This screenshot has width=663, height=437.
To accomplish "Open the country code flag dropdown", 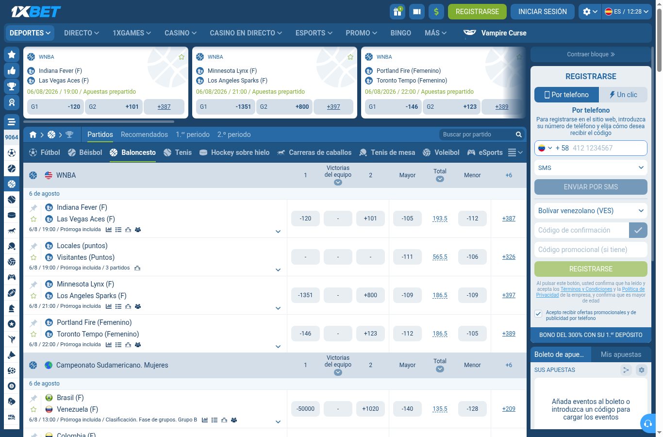I will (545, 148).
